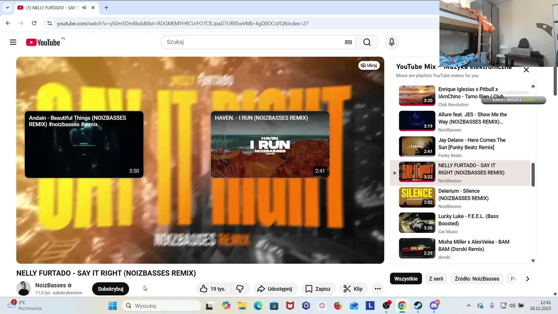
Task: Open Microsoft Store from taskbar
Action: click(x=274, y=306)
